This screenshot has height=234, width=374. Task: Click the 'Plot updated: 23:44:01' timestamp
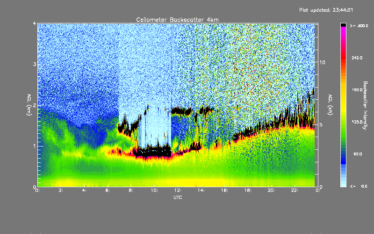tap(326, 10)
